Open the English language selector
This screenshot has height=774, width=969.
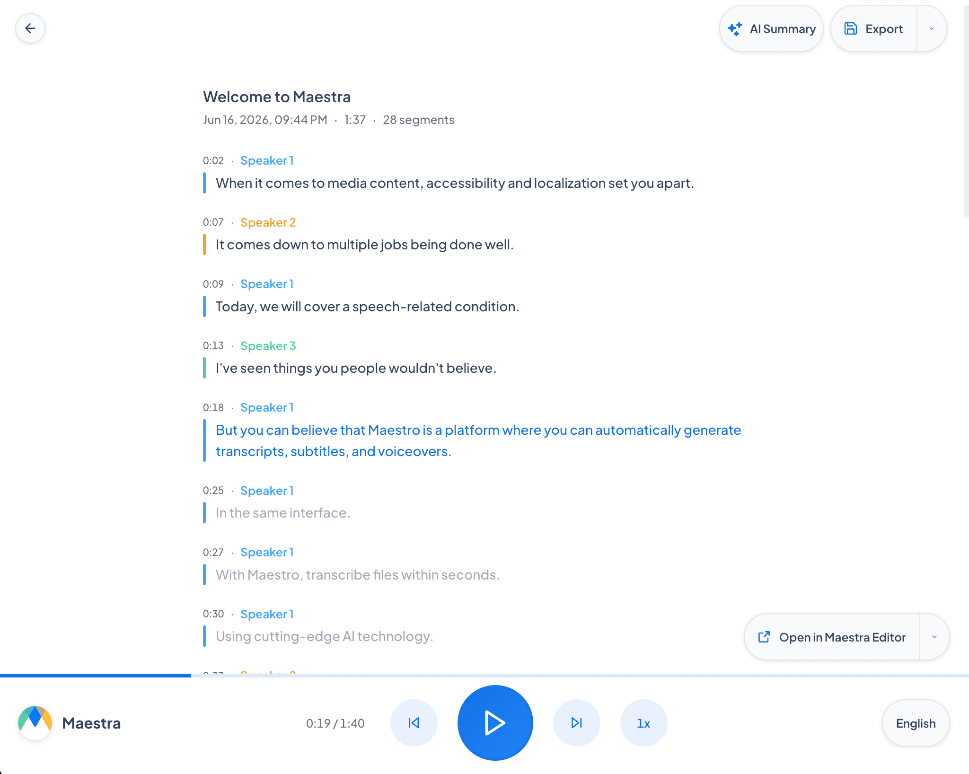click(916, 723)
